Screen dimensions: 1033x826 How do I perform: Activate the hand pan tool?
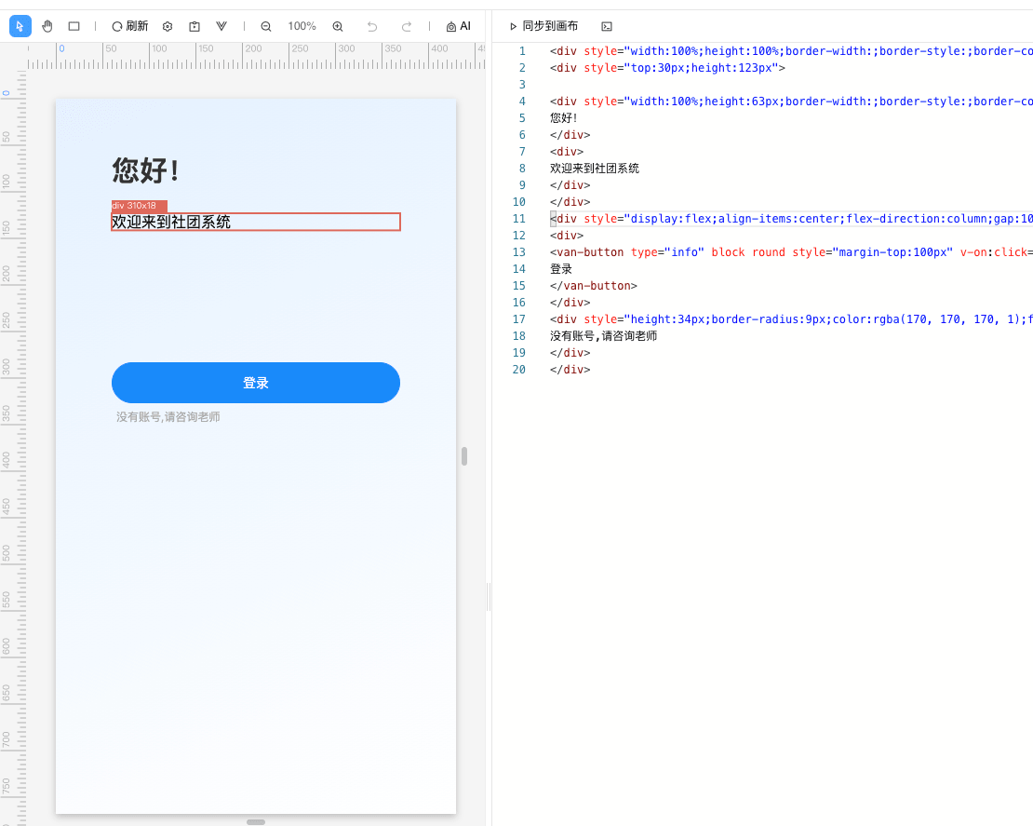point(47,26)
